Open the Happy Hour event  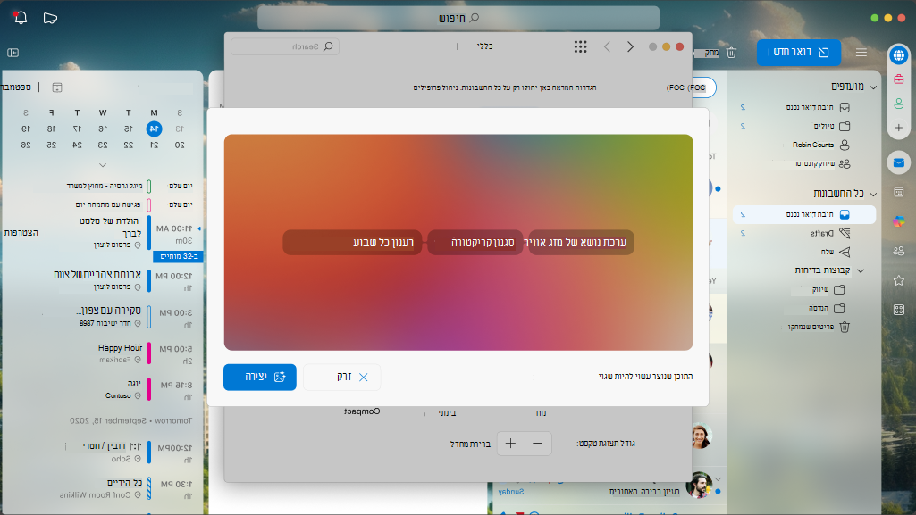click(120, 347)
